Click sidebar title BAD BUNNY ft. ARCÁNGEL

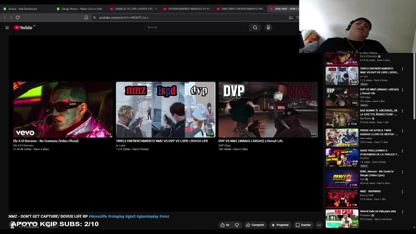379,112
